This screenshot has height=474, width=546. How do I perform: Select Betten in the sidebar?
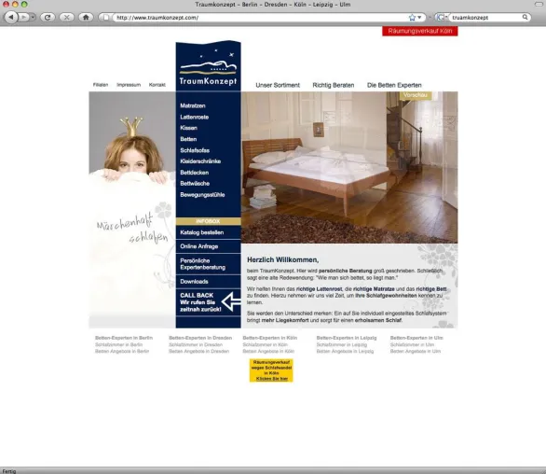click(x=188, y=139)
